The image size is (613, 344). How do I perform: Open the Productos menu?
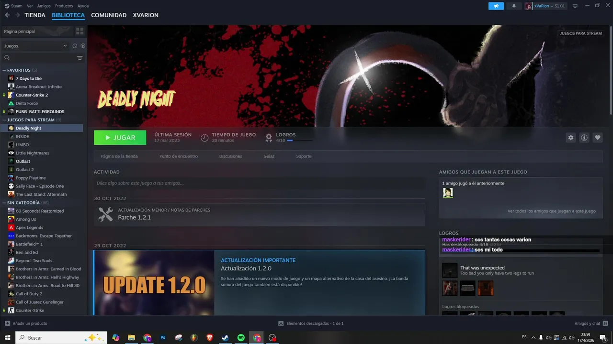[64, 6]
